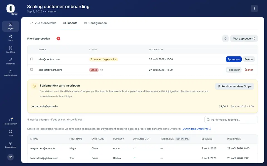Open Aide in the sidebar
Screen dimensions: 267x166
point(11,133)
